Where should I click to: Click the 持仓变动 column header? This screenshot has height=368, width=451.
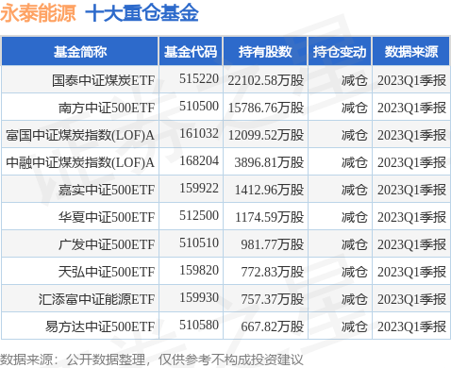[x=340, y=52]
